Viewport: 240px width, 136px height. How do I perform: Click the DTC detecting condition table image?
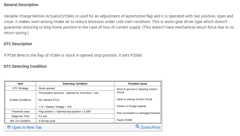click(82, 102)
